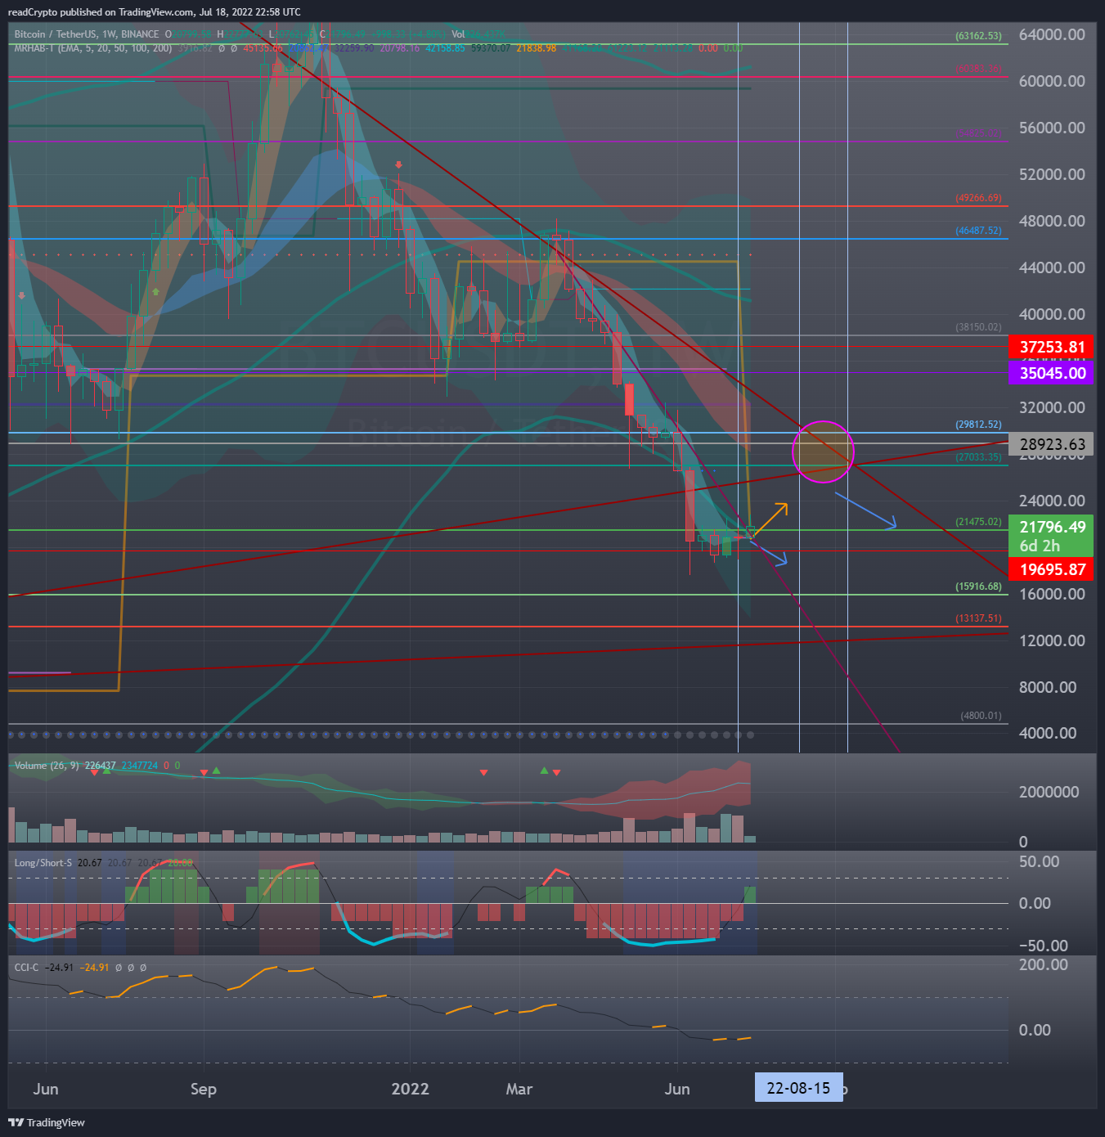Click the 50.00 value on Long/Short axis
The height and width of the screenshot is (1137, 1105).
pyautogui.click(x=1039, y=861)
